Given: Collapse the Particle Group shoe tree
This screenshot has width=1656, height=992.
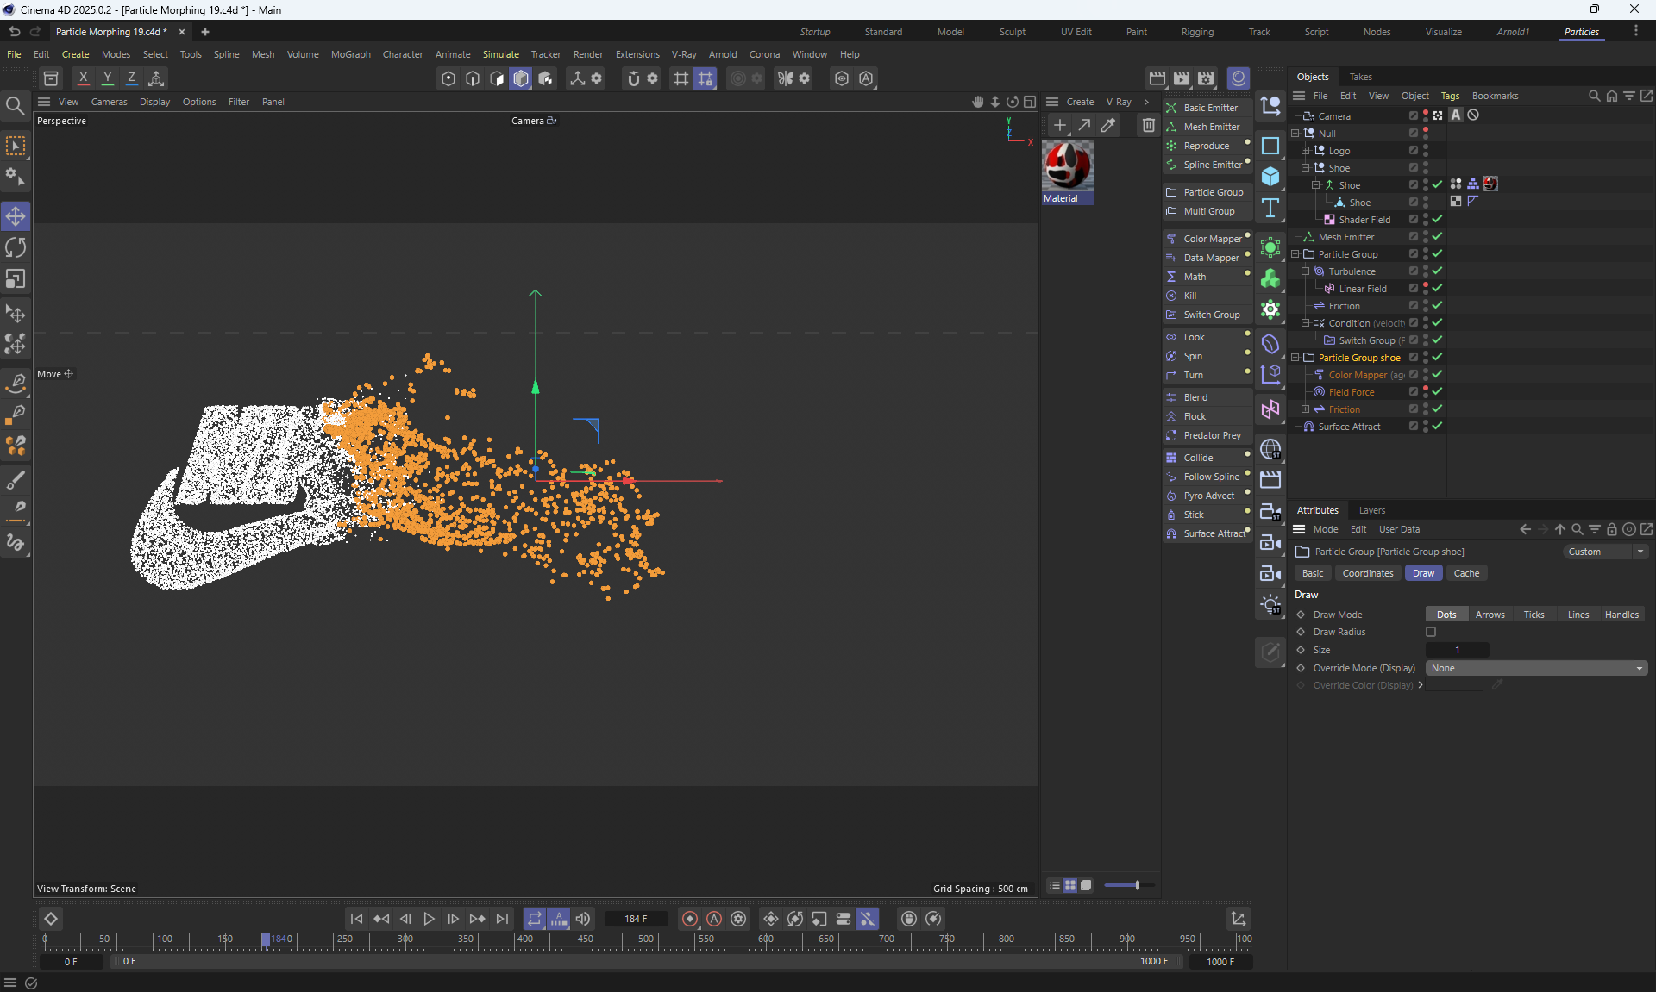Looking at the screenshot, I should 1295,358.
